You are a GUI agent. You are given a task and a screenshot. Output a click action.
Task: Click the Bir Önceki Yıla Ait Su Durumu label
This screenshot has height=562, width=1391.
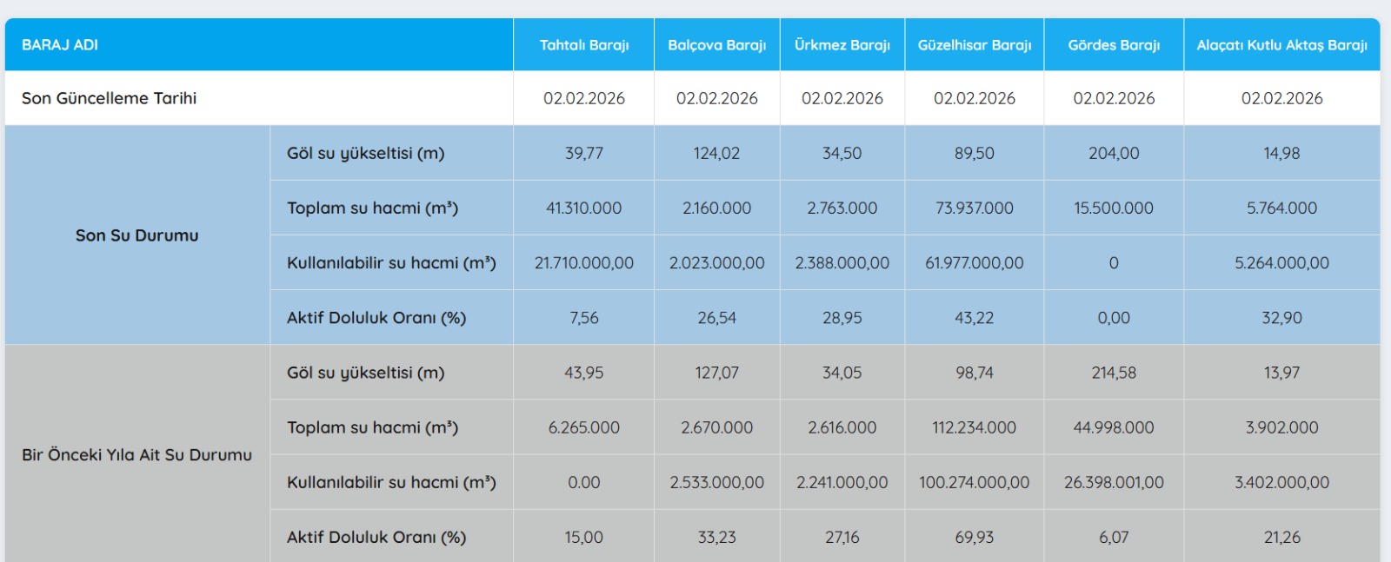tap(136, 455)
